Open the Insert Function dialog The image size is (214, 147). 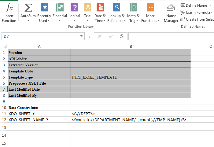[x=9, y=13]
